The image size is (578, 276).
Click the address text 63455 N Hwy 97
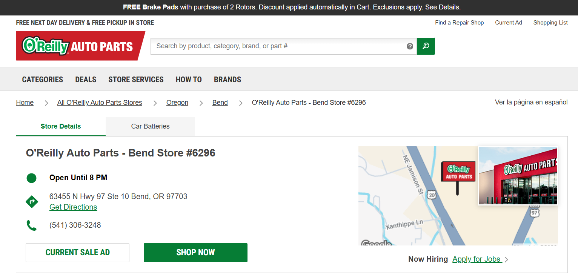[118, 196]
